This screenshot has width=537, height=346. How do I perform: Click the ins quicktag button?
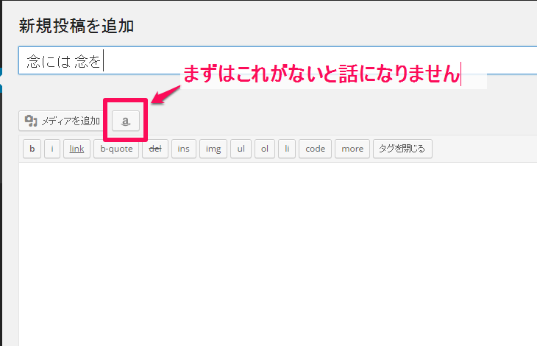tap(184, 149)
